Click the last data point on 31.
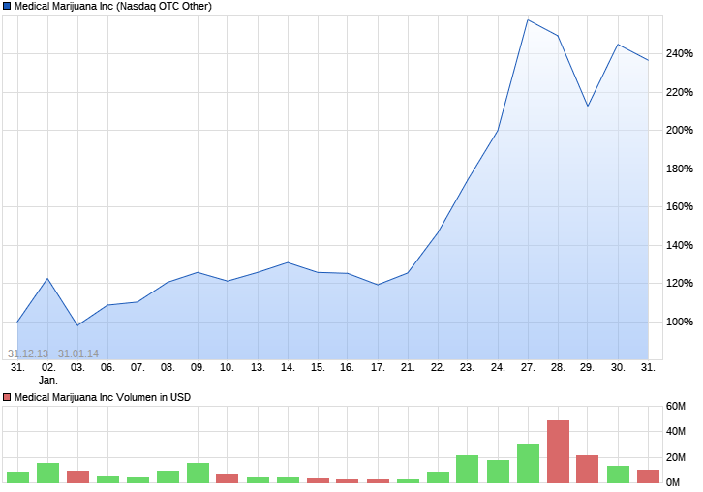Image resolution: width=703 pixels, height=492 pixels. [x=648, y=60]
